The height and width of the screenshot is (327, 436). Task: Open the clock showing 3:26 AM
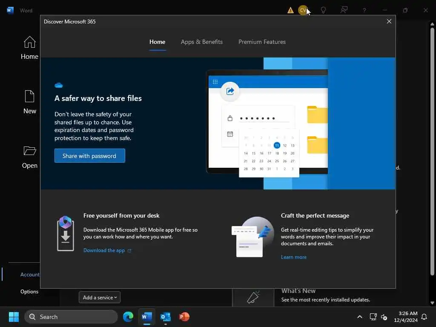coord(406,317)
